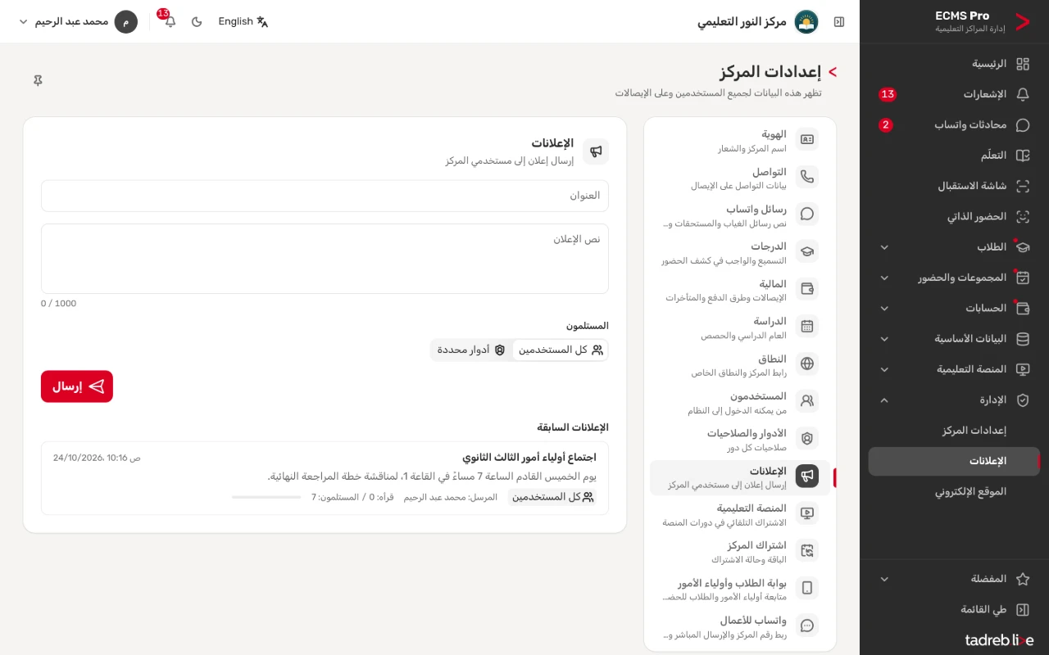Expand the المجموعات والحضور sidebar group
The width and height of the screenshot is (1049, 655).
tap(954, 278)
